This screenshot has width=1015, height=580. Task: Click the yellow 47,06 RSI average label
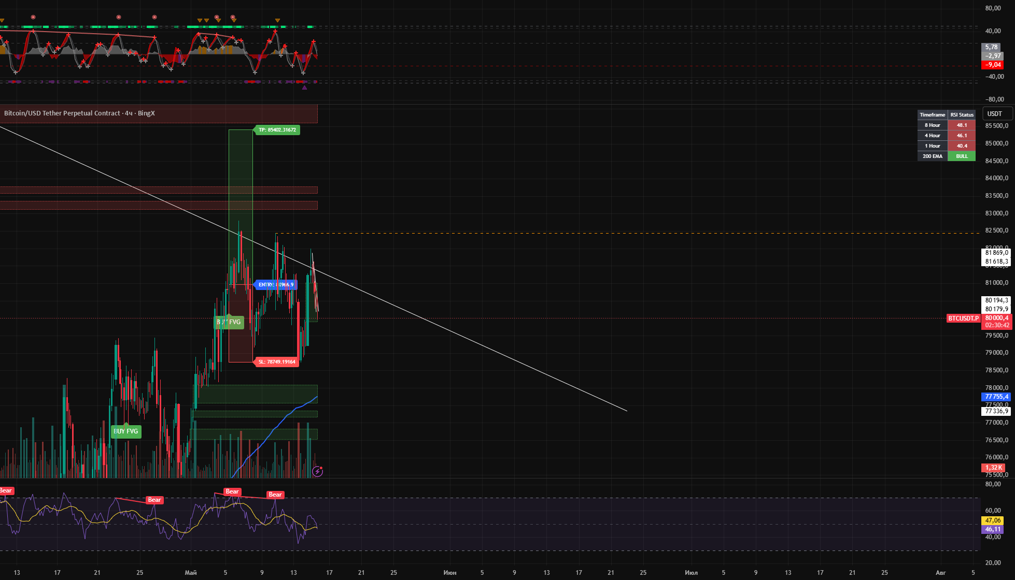click(x=993, y=520)
